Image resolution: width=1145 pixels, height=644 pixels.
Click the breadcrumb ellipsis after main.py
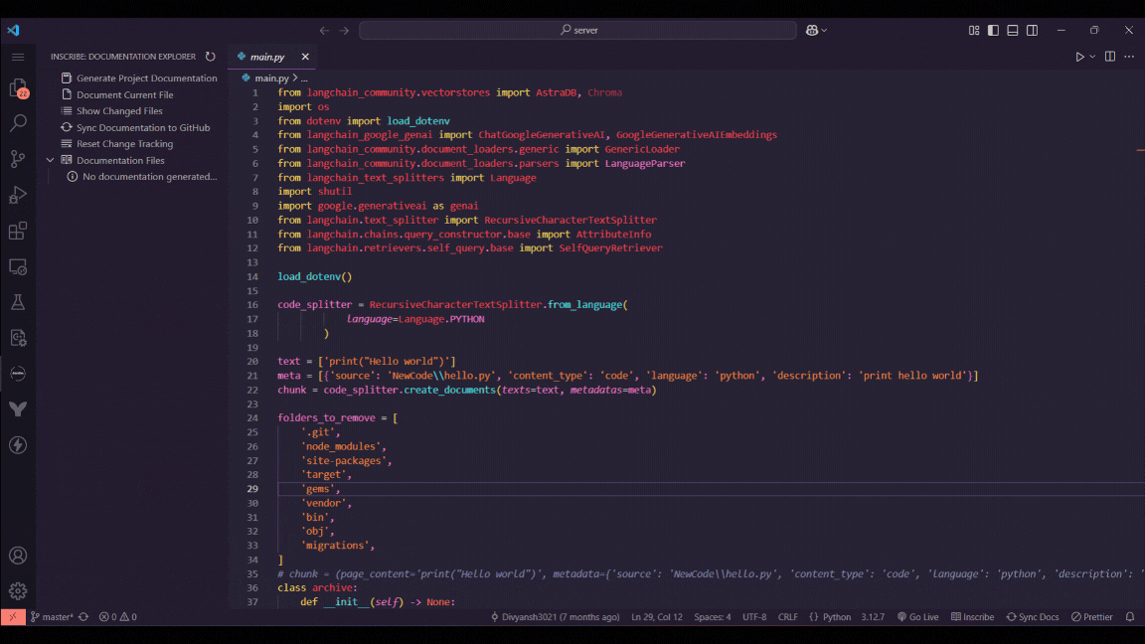[304, 79]
